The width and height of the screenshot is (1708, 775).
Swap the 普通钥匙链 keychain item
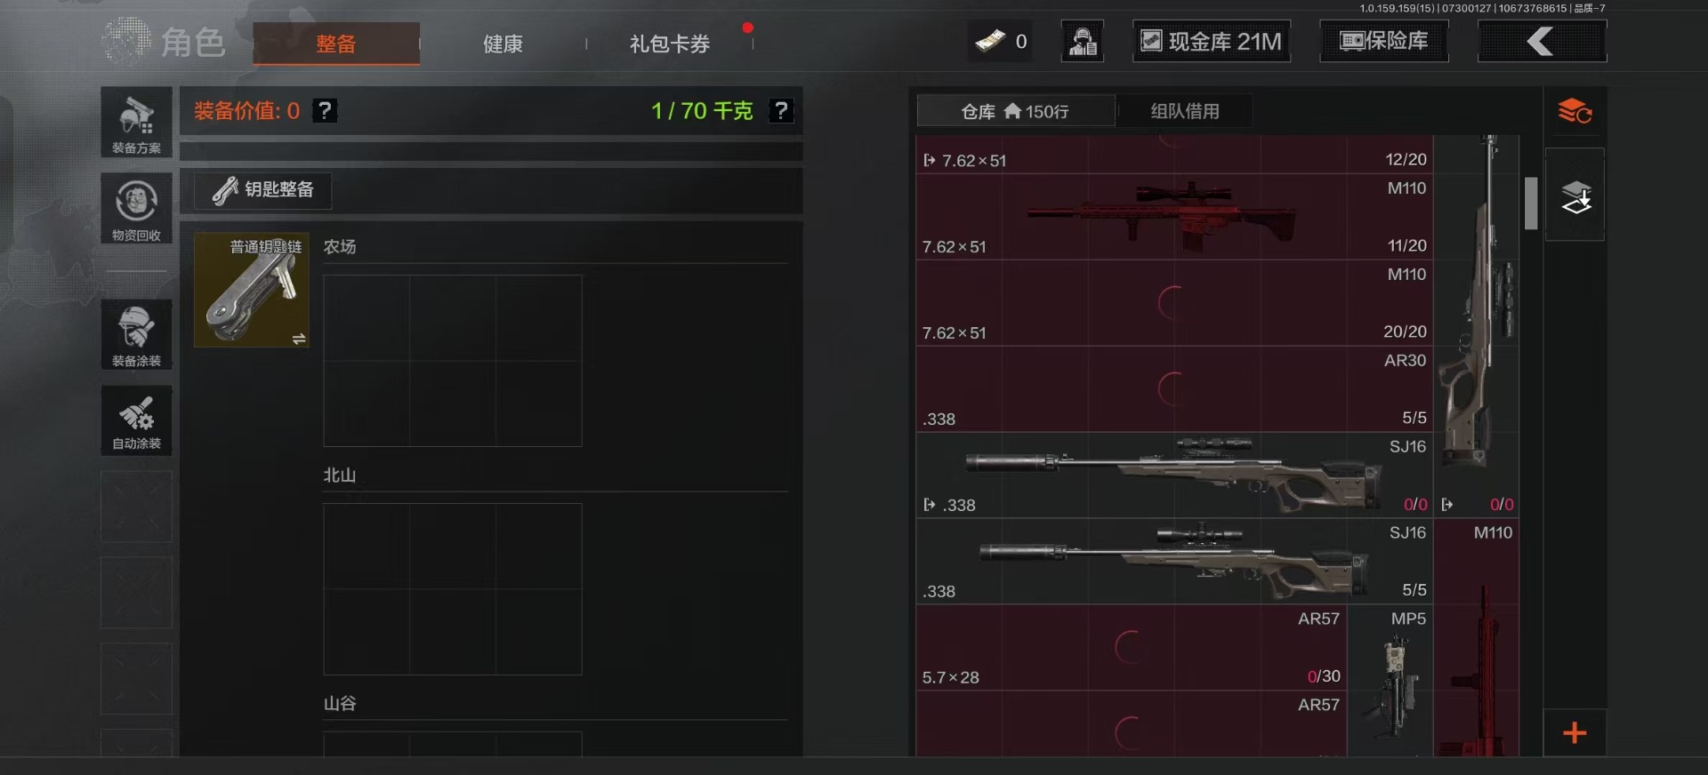(299, 339)
